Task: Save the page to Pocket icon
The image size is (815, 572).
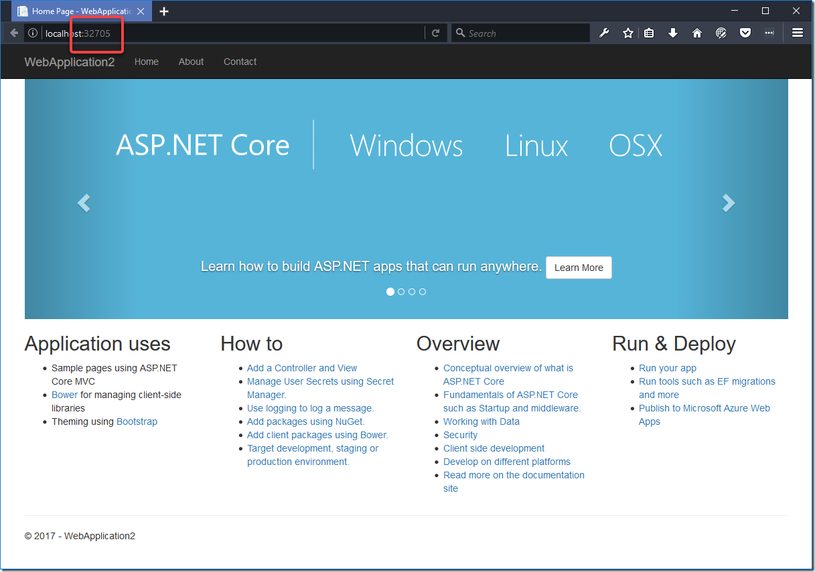Action: 745,33
